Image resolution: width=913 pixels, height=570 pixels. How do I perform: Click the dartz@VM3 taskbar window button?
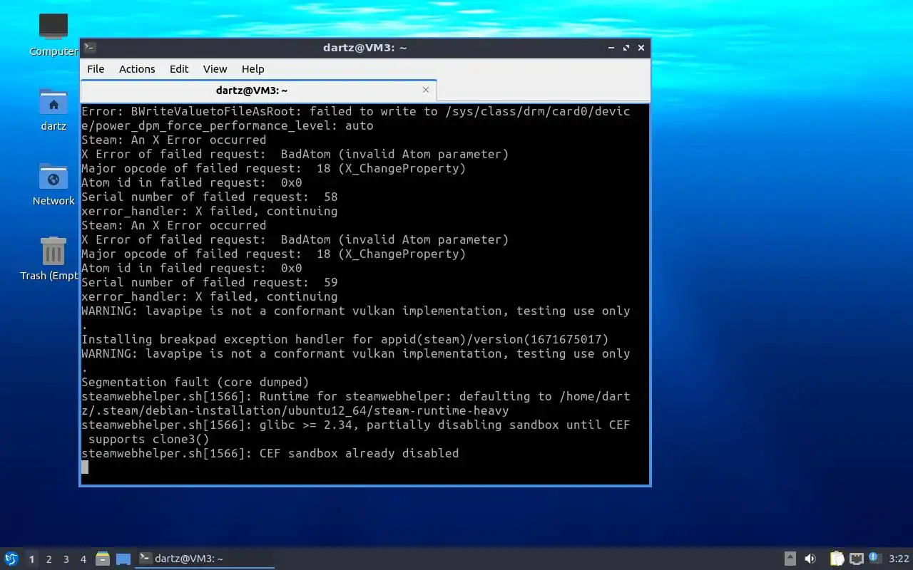205,559
